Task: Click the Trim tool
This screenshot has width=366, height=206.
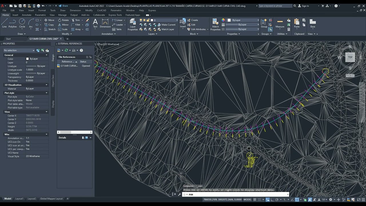Action: coord(75,20)
